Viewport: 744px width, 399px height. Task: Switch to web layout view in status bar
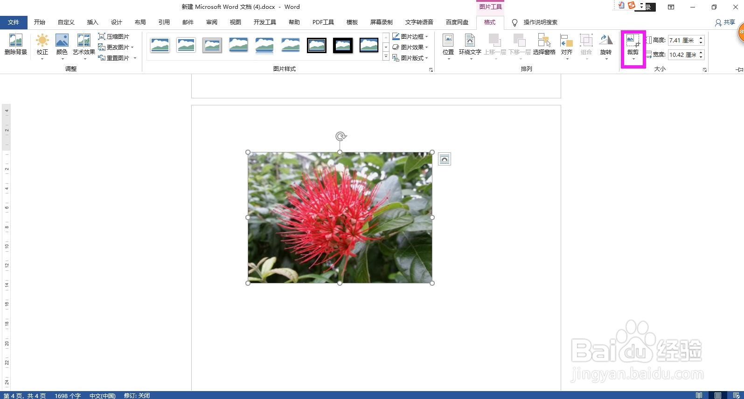pos(736,395)
